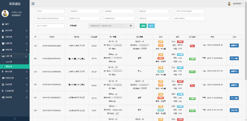Click the green search button
This screenshot has width=247, height=121.
143,26
